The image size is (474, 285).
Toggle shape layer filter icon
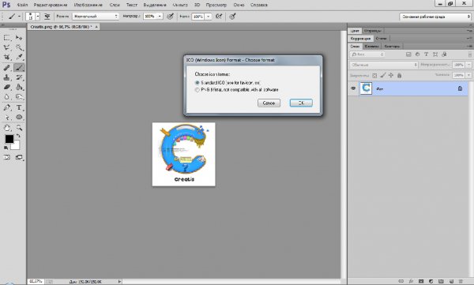[435, 54]
